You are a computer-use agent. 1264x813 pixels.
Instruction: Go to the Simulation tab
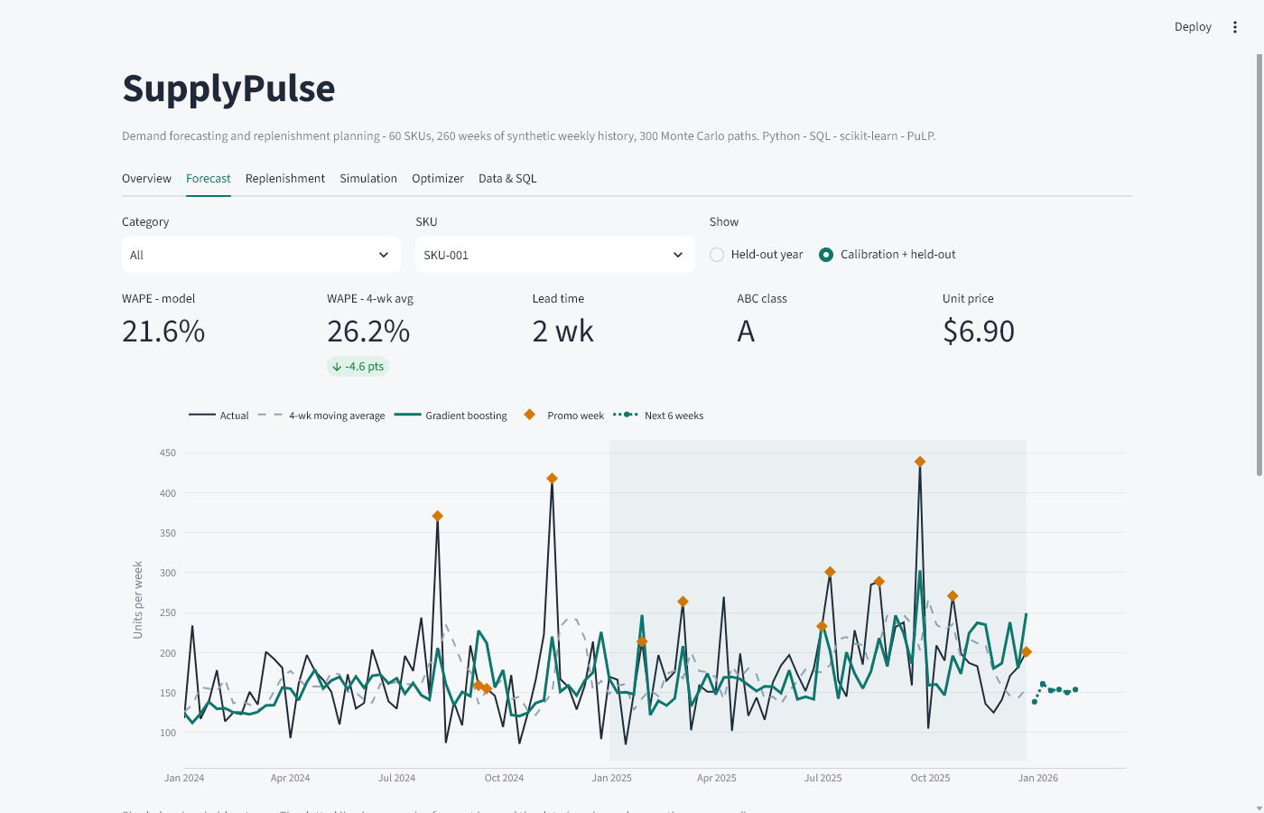coord(368,179)
